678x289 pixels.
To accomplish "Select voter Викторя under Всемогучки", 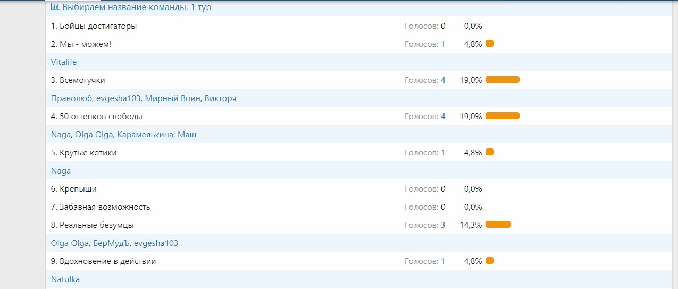I will click(x=221, y=98).
